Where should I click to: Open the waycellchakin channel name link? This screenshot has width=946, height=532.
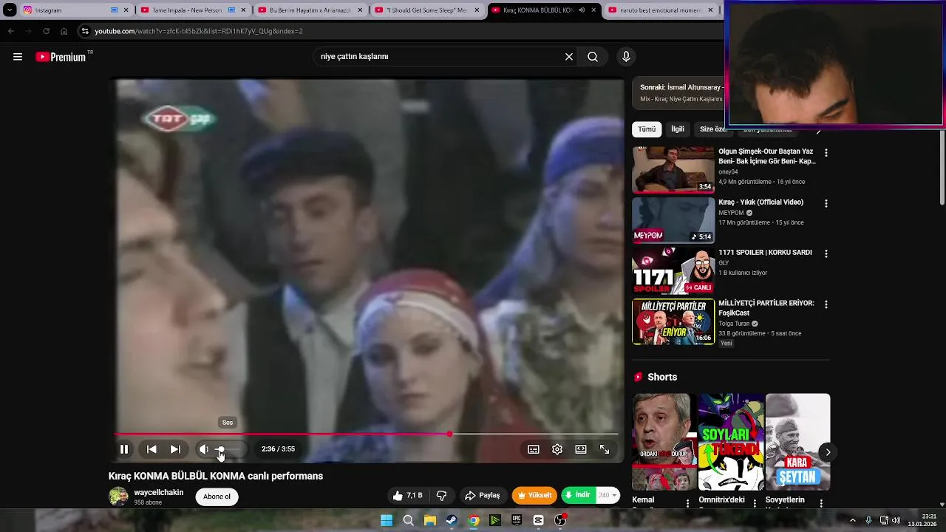click(x=158, y=492)
